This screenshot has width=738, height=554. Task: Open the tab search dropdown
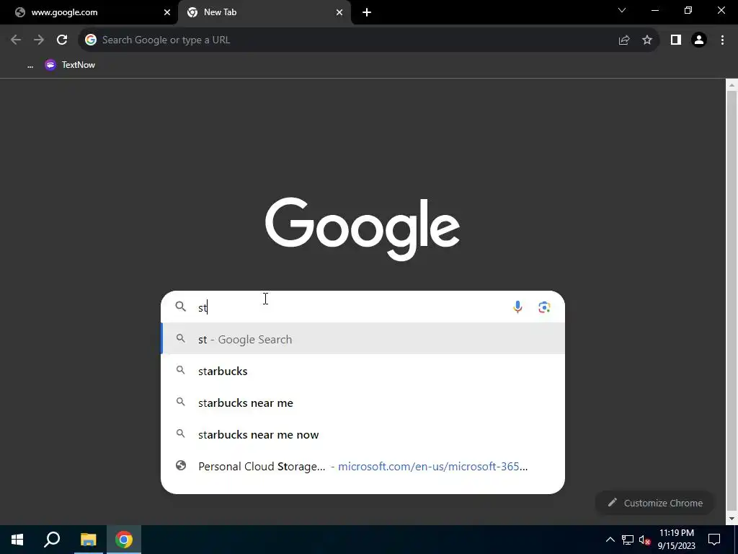(x=622, y=10)
